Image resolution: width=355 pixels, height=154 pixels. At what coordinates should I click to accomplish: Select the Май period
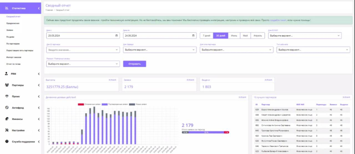click(x=245, y=36)
